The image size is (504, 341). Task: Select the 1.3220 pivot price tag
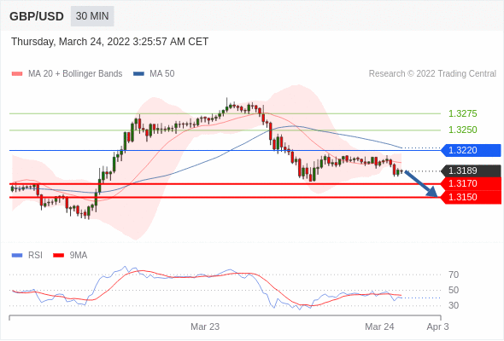(472, 150)
